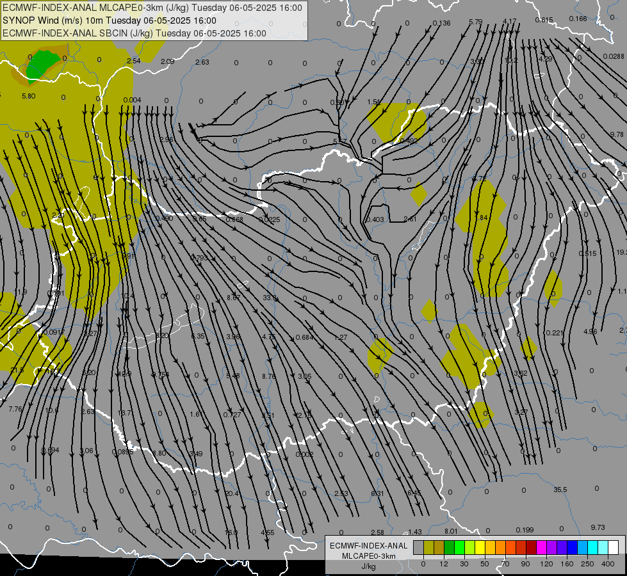Select the magenta legend swatch
The height and width of the screenshot is (576, 627).
(x=542, y=547)
